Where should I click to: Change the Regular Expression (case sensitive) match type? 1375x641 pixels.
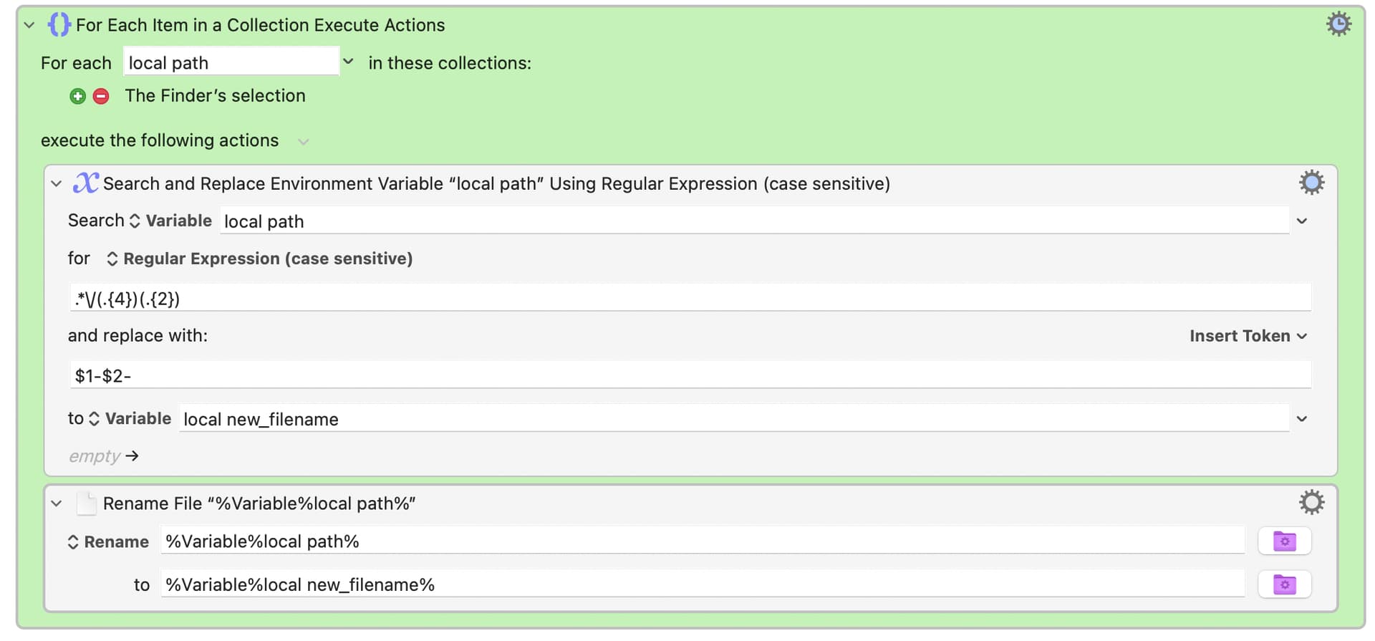pos(259,259)
